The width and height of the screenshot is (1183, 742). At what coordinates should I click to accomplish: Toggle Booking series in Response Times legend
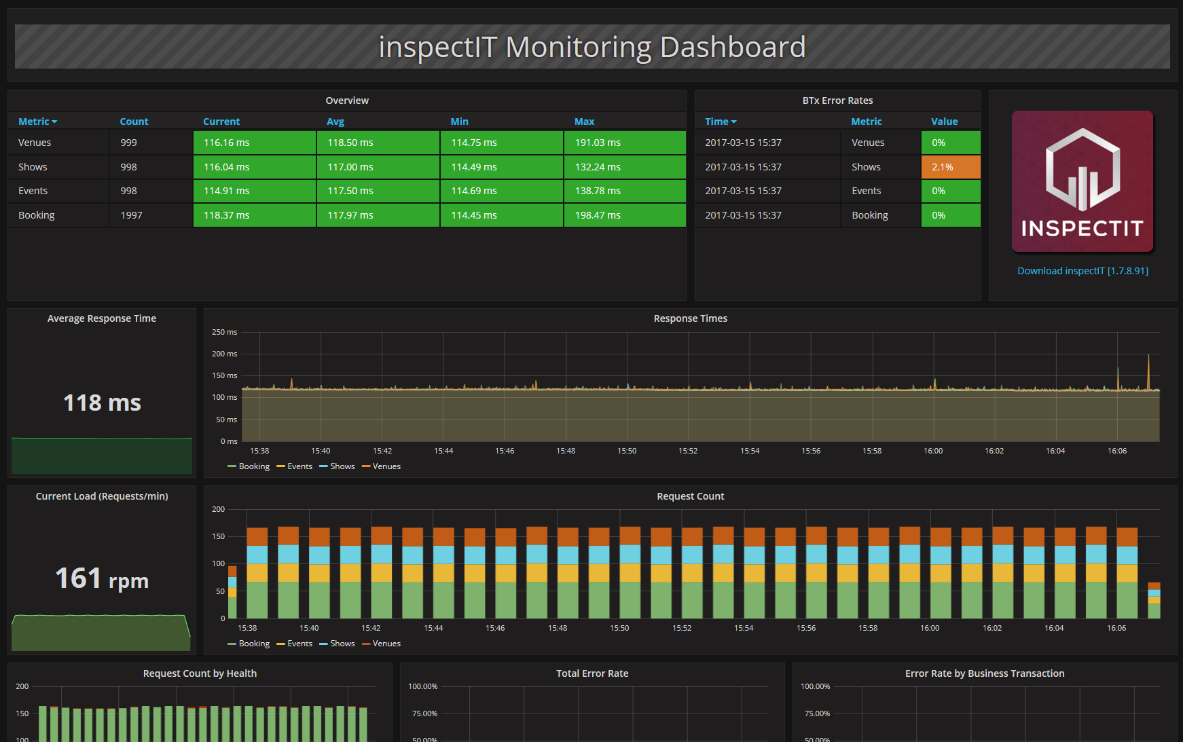pyautogui.click(x=249, y=466)
